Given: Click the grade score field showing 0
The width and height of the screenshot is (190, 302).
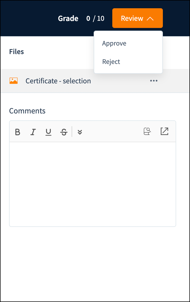Looking at the screenshot, I should pyautogui.click(x=88, y=18).
